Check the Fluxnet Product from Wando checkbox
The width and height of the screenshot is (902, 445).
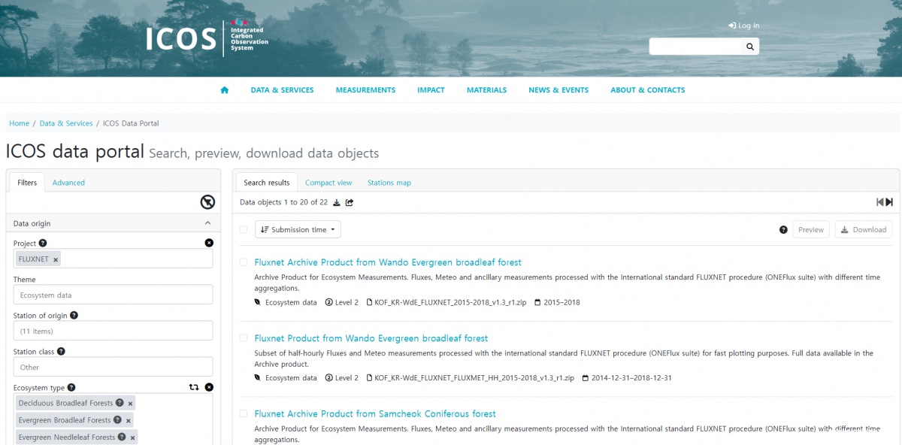click(x=244, y=338)
